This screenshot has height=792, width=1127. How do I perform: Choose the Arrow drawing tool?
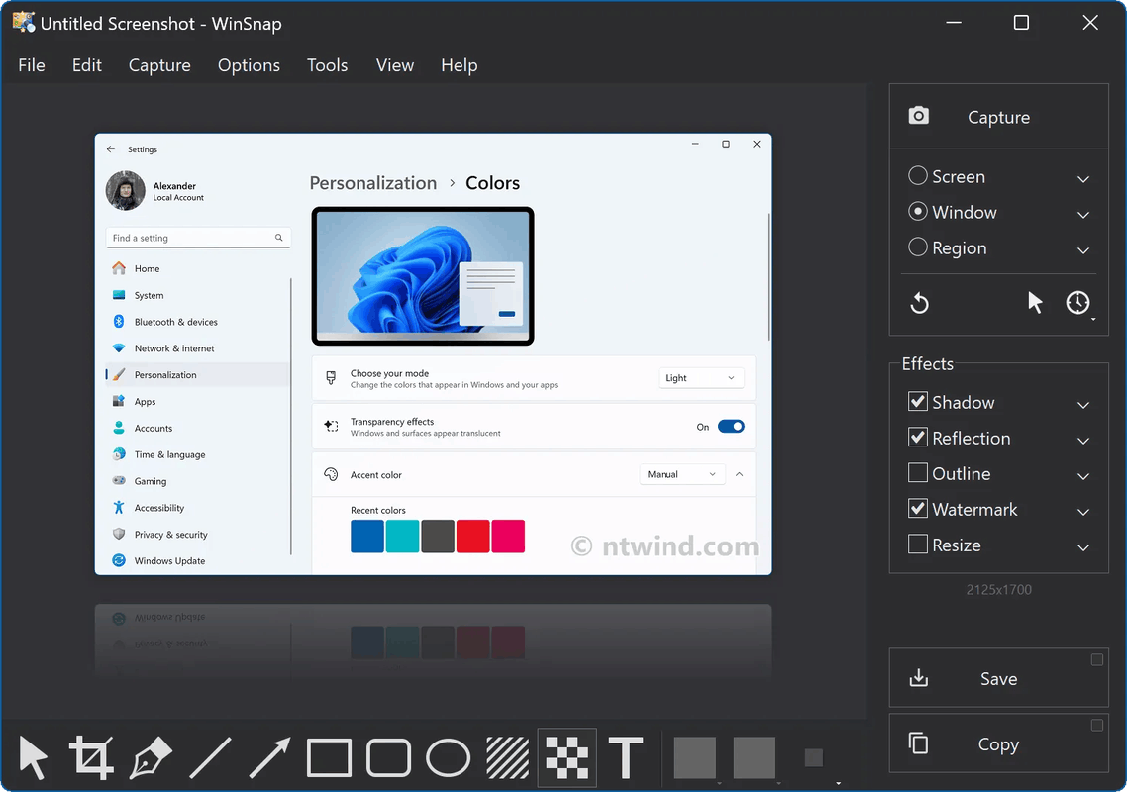(269, 757)
